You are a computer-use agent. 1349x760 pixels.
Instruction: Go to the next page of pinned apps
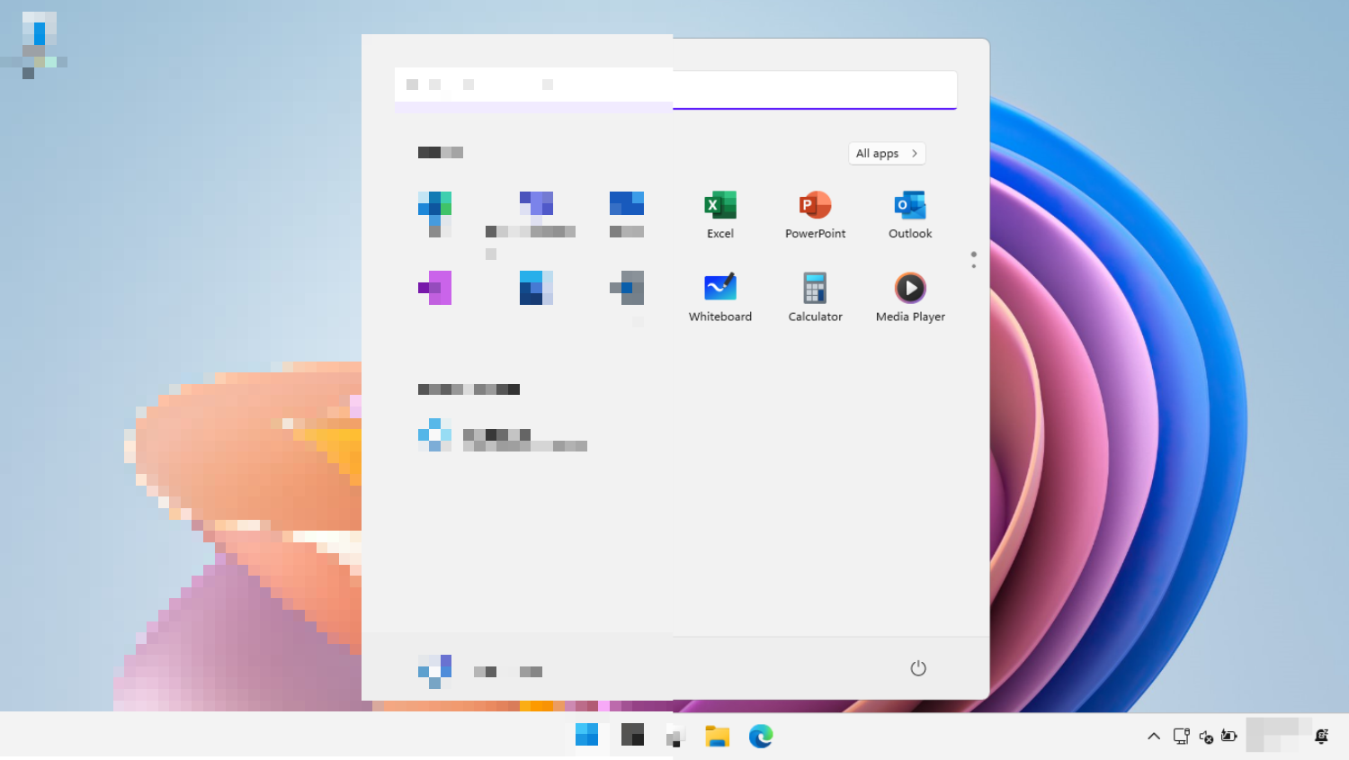point(974,266)
